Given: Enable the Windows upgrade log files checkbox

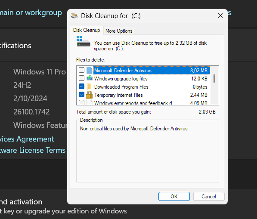Looking at the screenshot, I should tap(81, 78).
